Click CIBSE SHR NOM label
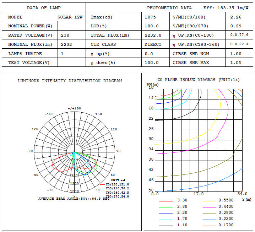255x232 pixels. pos(191,54)
